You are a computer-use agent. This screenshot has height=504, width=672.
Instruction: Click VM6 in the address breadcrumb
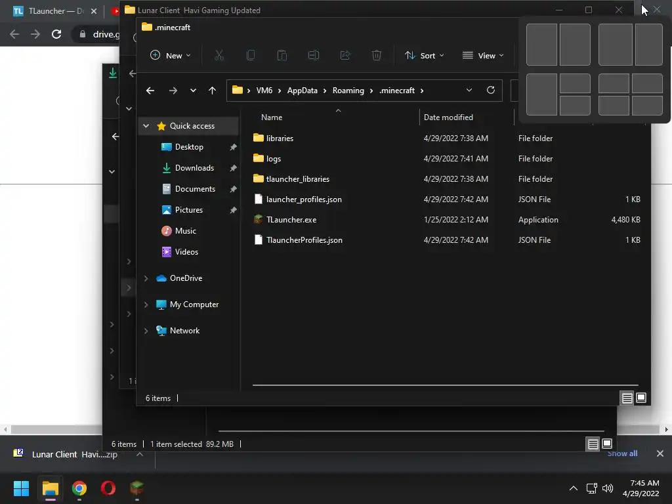[x=264, y=91]
